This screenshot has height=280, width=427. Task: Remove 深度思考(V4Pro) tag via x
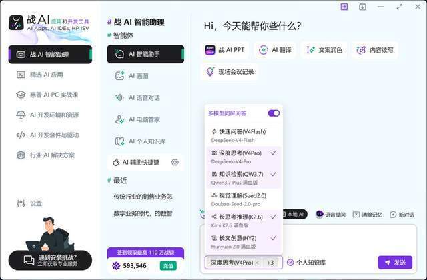pos(257,263)
